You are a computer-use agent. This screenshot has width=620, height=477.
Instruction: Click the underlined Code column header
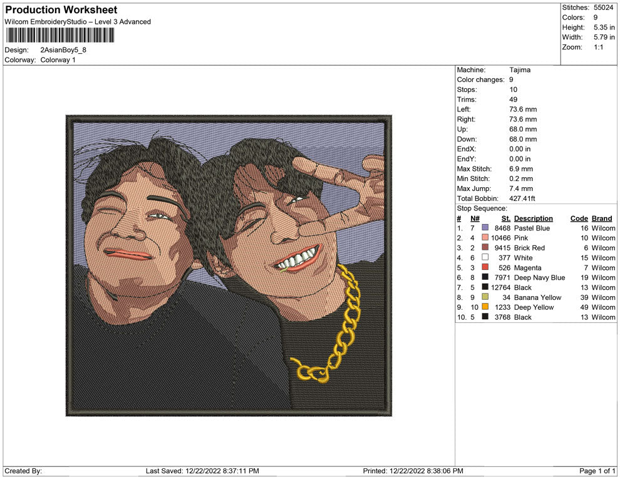point(579,218)
